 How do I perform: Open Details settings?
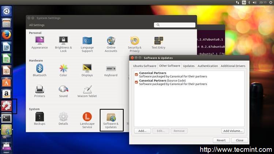(63, 119)
